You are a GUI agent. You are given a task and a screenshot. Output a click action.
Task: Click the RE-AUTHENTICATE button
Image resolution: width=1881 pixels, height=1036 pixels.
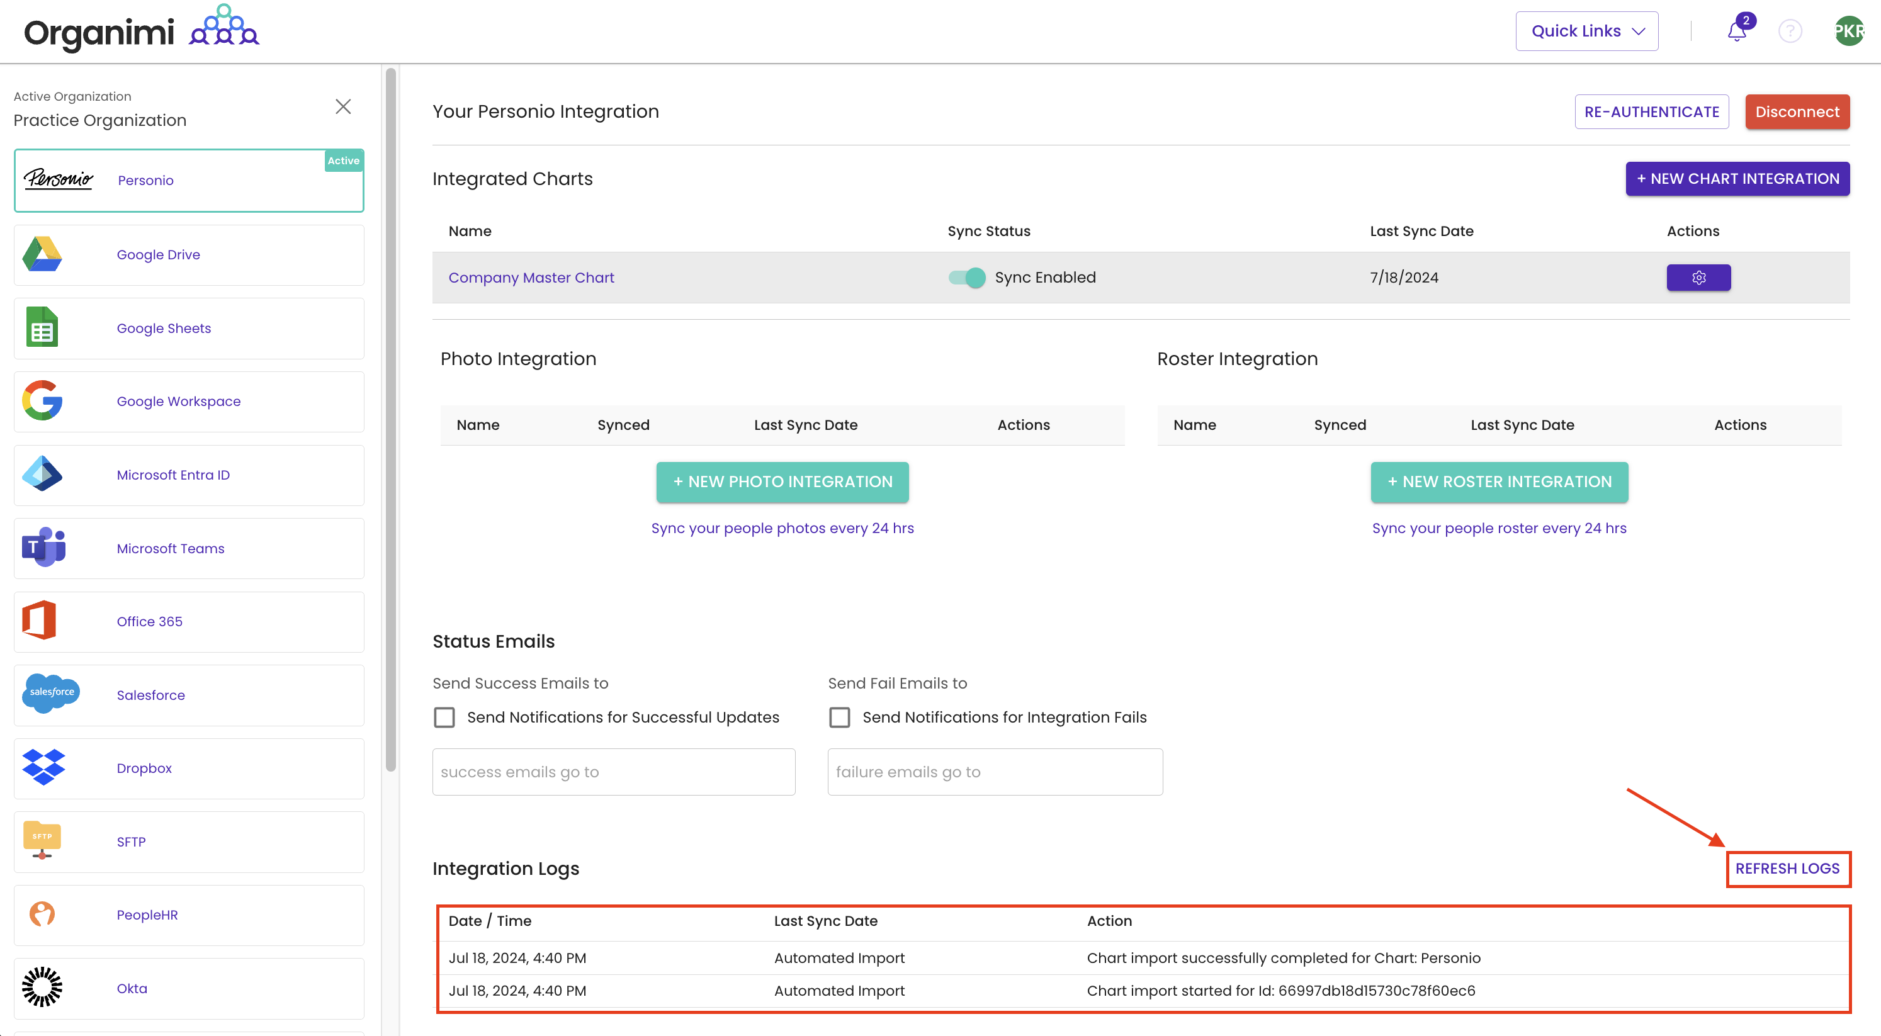(x=1652, y=111)
